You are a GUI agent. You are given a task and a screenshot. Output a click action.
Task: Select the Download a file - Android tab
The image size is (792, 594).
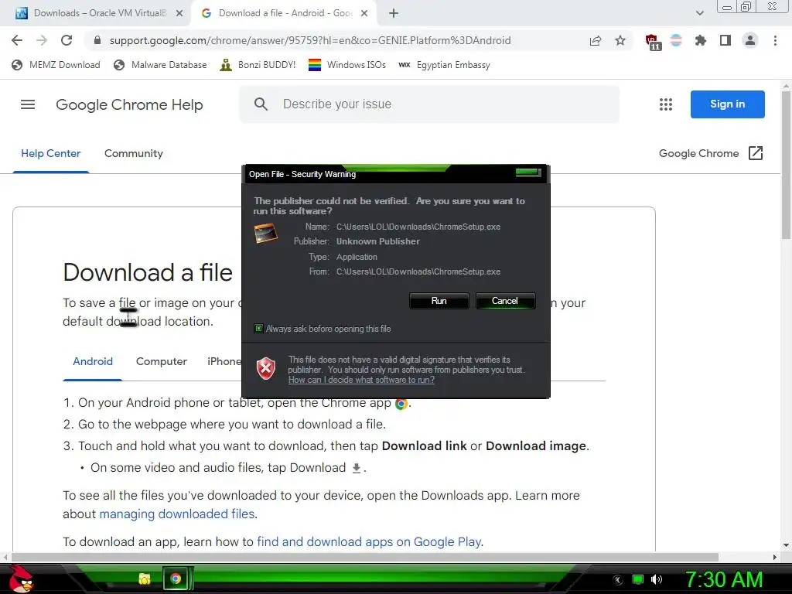pos(283,13)
